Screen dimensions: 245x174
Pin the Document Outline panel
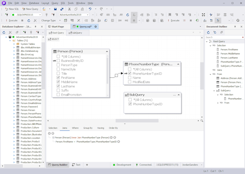tap(235, 27)
